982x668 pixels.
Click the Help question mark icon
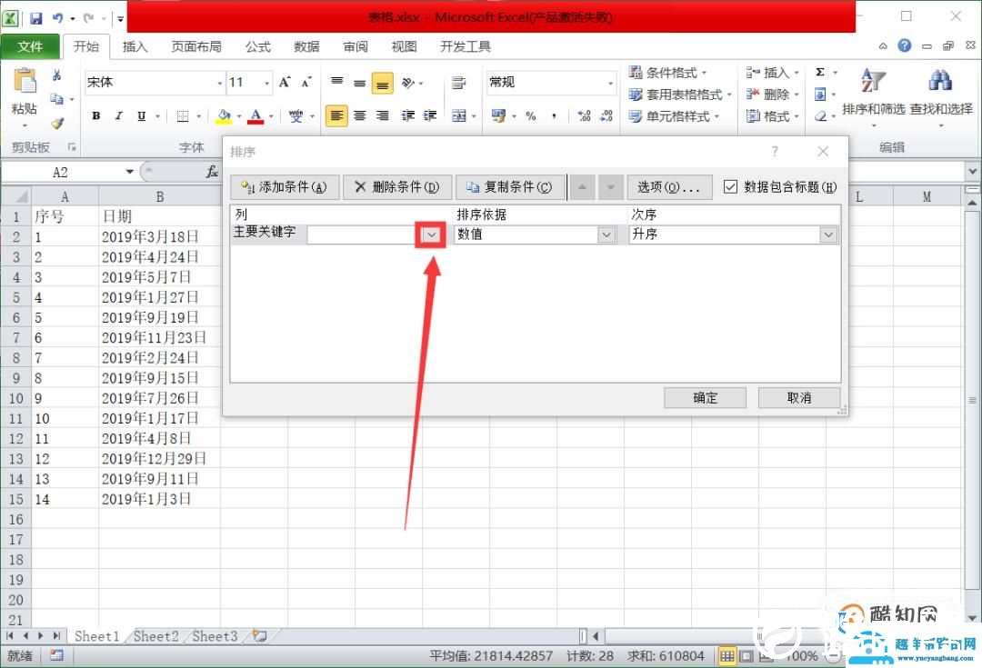[905, 45]
